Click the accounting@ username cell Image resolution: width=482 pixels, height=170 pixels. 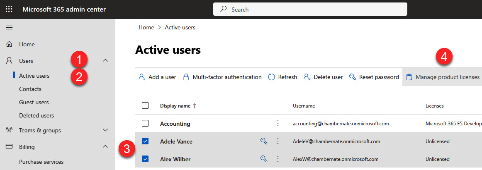click(x=341, y=123)
